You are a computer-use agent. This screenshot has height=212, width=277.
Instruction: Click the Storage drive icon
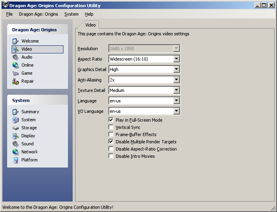tap(16, 128)
